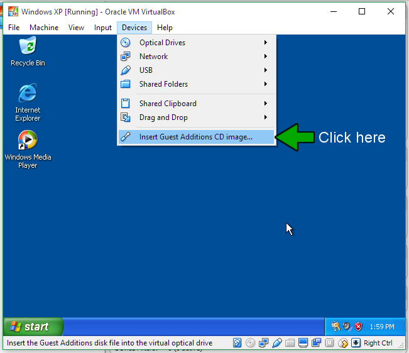Open the Network submenu in Devices
This screenshot has width=409, height=353.
point(196,57)
